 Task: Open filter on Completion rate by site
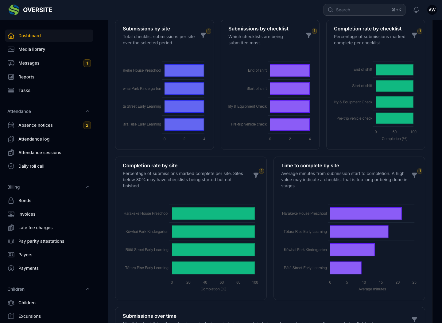coord(256,175)
